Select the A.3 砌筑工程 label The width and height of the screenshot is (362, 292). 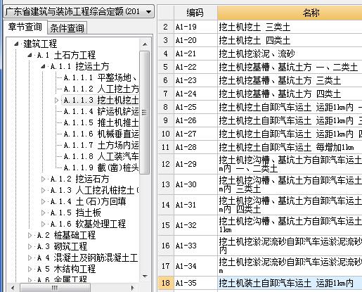click(62, 246)
